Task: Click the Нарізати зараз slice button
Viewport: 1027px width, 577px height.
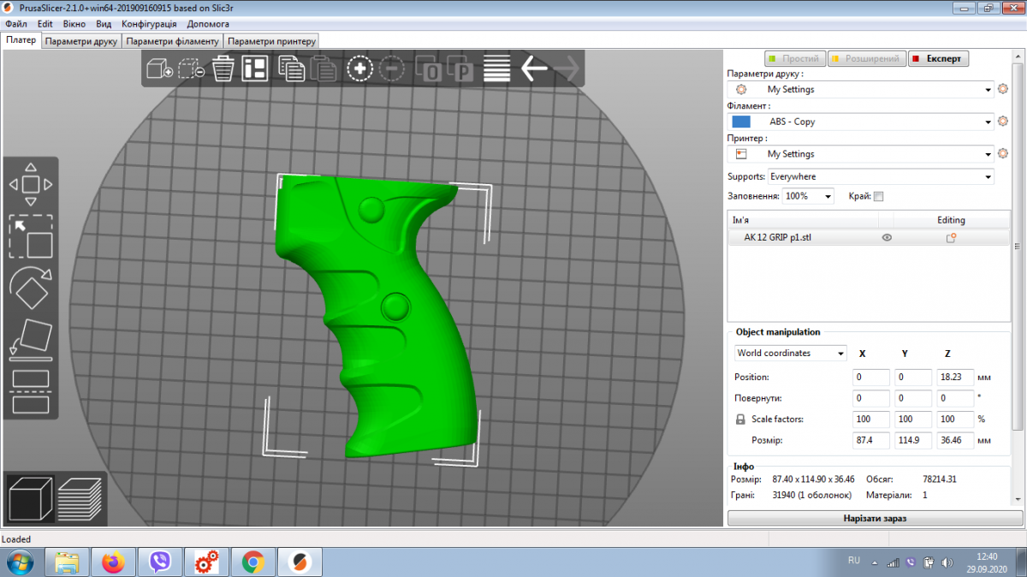Action: [x=875, y=518]
